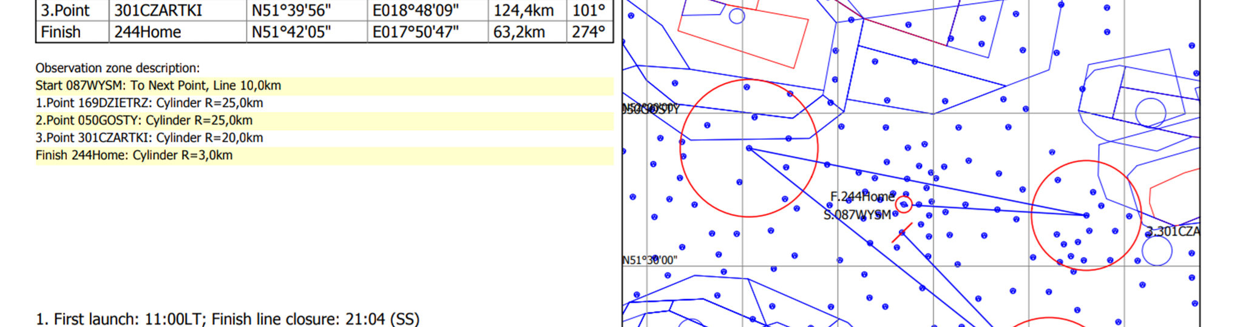Image resolution: width=1243 pixels, height=327 pixels.
Task: Select the 2.Point 050GOSTY cylinder line
Action: (144, 121)
